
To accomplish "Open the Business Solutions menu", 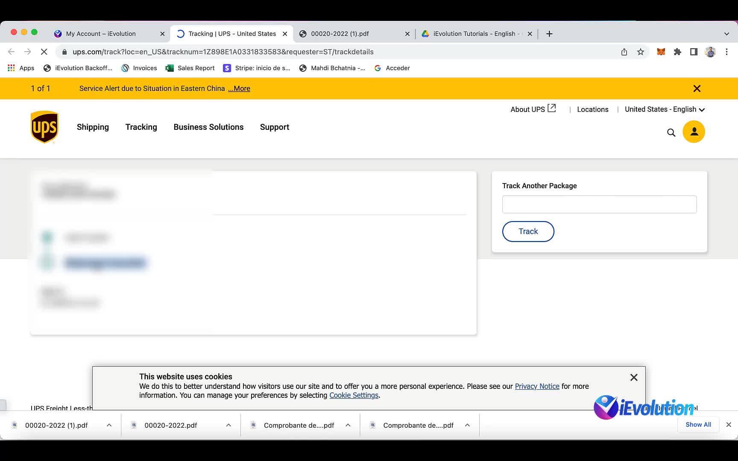I will (208, 127).
